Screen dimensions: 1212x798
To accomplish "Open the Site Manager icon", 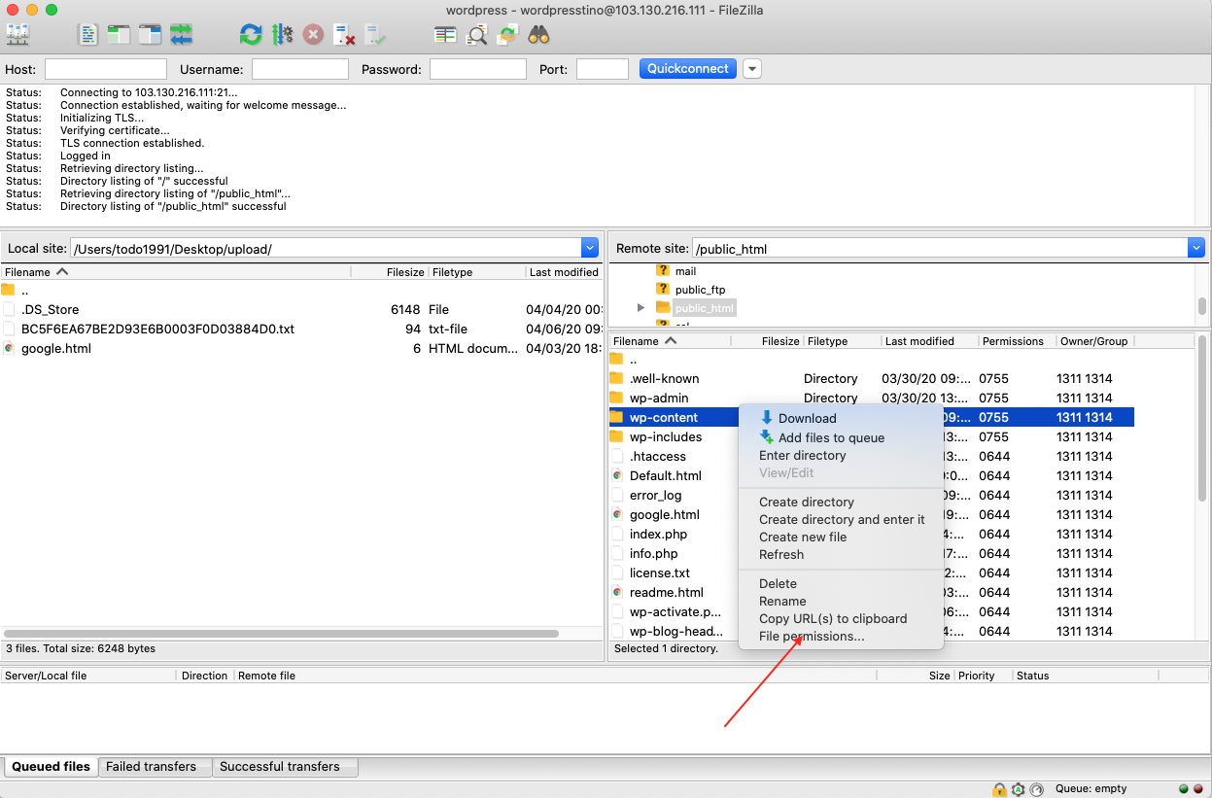I will pyautogui.click(x=17, y=36).
